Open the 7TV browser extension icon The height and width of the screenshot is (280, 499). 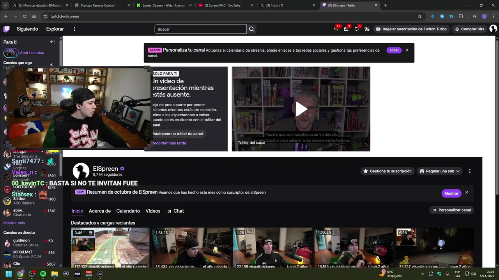(x=451, y=16)
